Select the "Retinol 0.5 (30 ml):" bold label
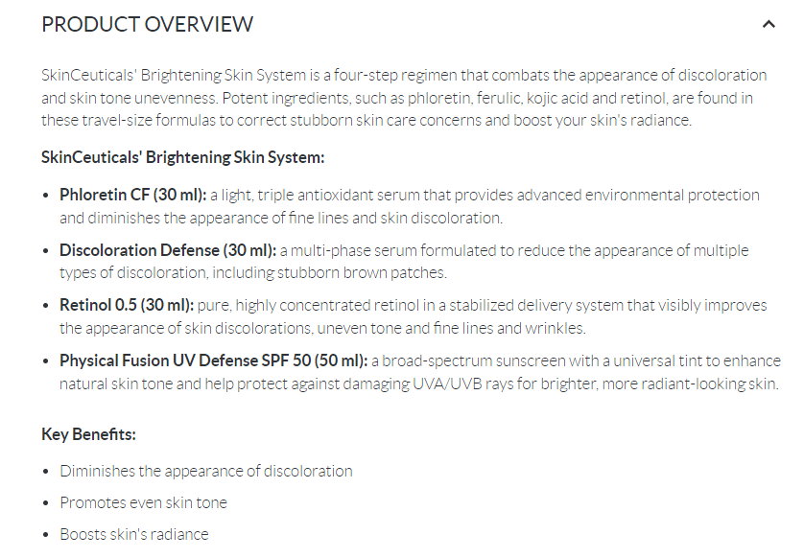Screen dimensions: 804x558 coord(127,305)
